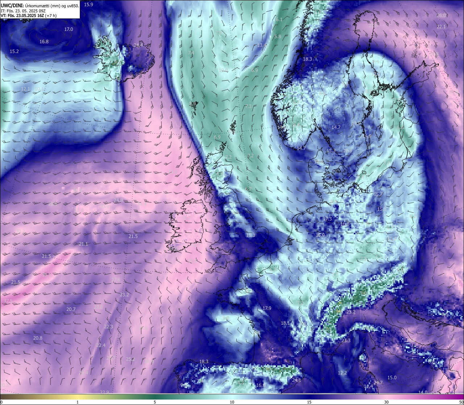Click the 15.0 value label
Image resolution: width=464 pixels, height=405 pixels.
[x=392, y=377]
